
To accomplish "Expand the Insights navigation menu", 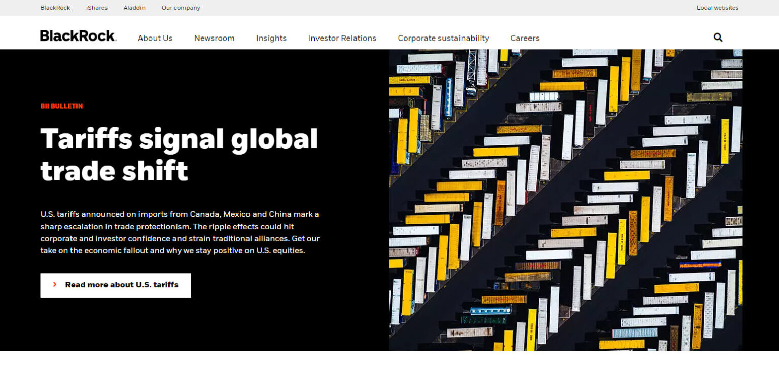I will pos(271,38).
